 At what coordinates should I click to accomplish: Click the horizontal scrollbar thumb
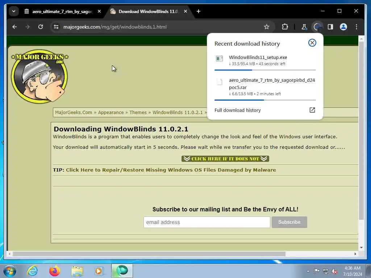149,254
